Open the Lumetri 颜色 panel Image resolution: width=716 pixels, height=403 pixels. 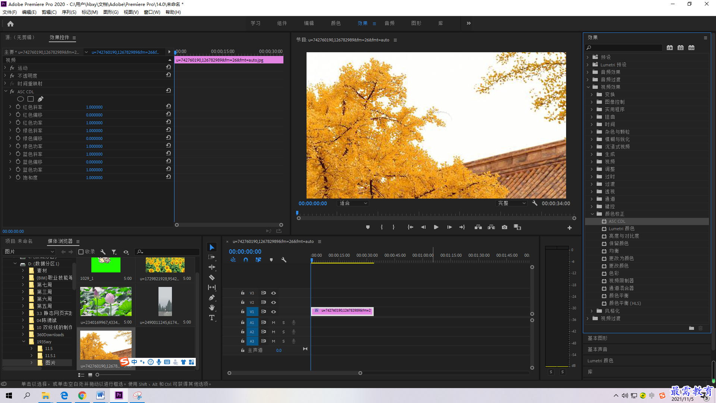(x=600, y=360)
